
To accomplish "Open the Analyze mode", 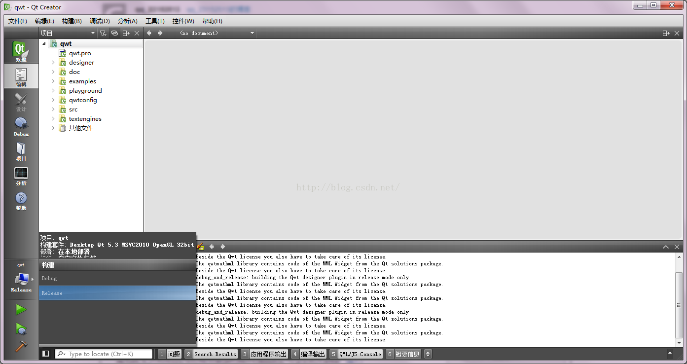I will pyautogui.click(x=21, y=175).
